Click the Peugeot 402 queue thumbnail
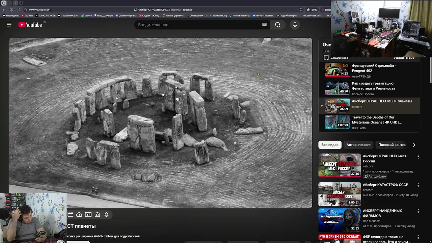The width and height of the screenshot is (432, 243). 337,70
